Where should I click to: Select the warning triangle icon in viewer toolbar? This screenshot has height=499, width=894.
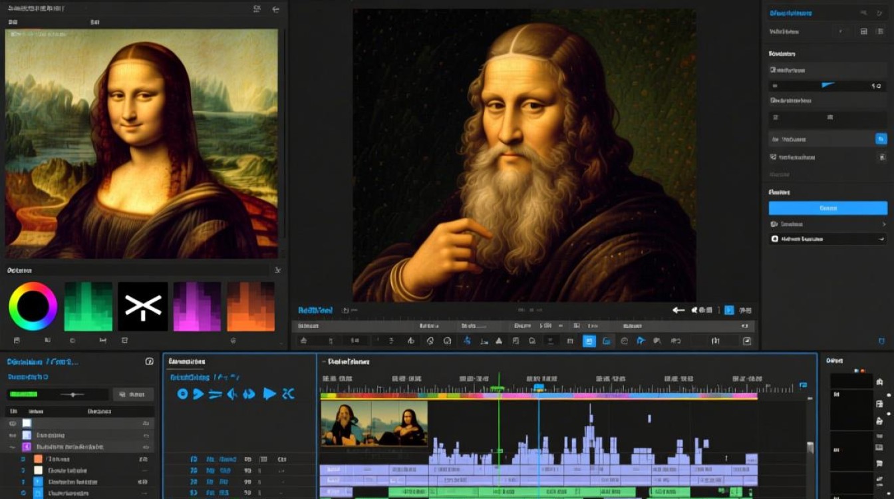point(499,341)
